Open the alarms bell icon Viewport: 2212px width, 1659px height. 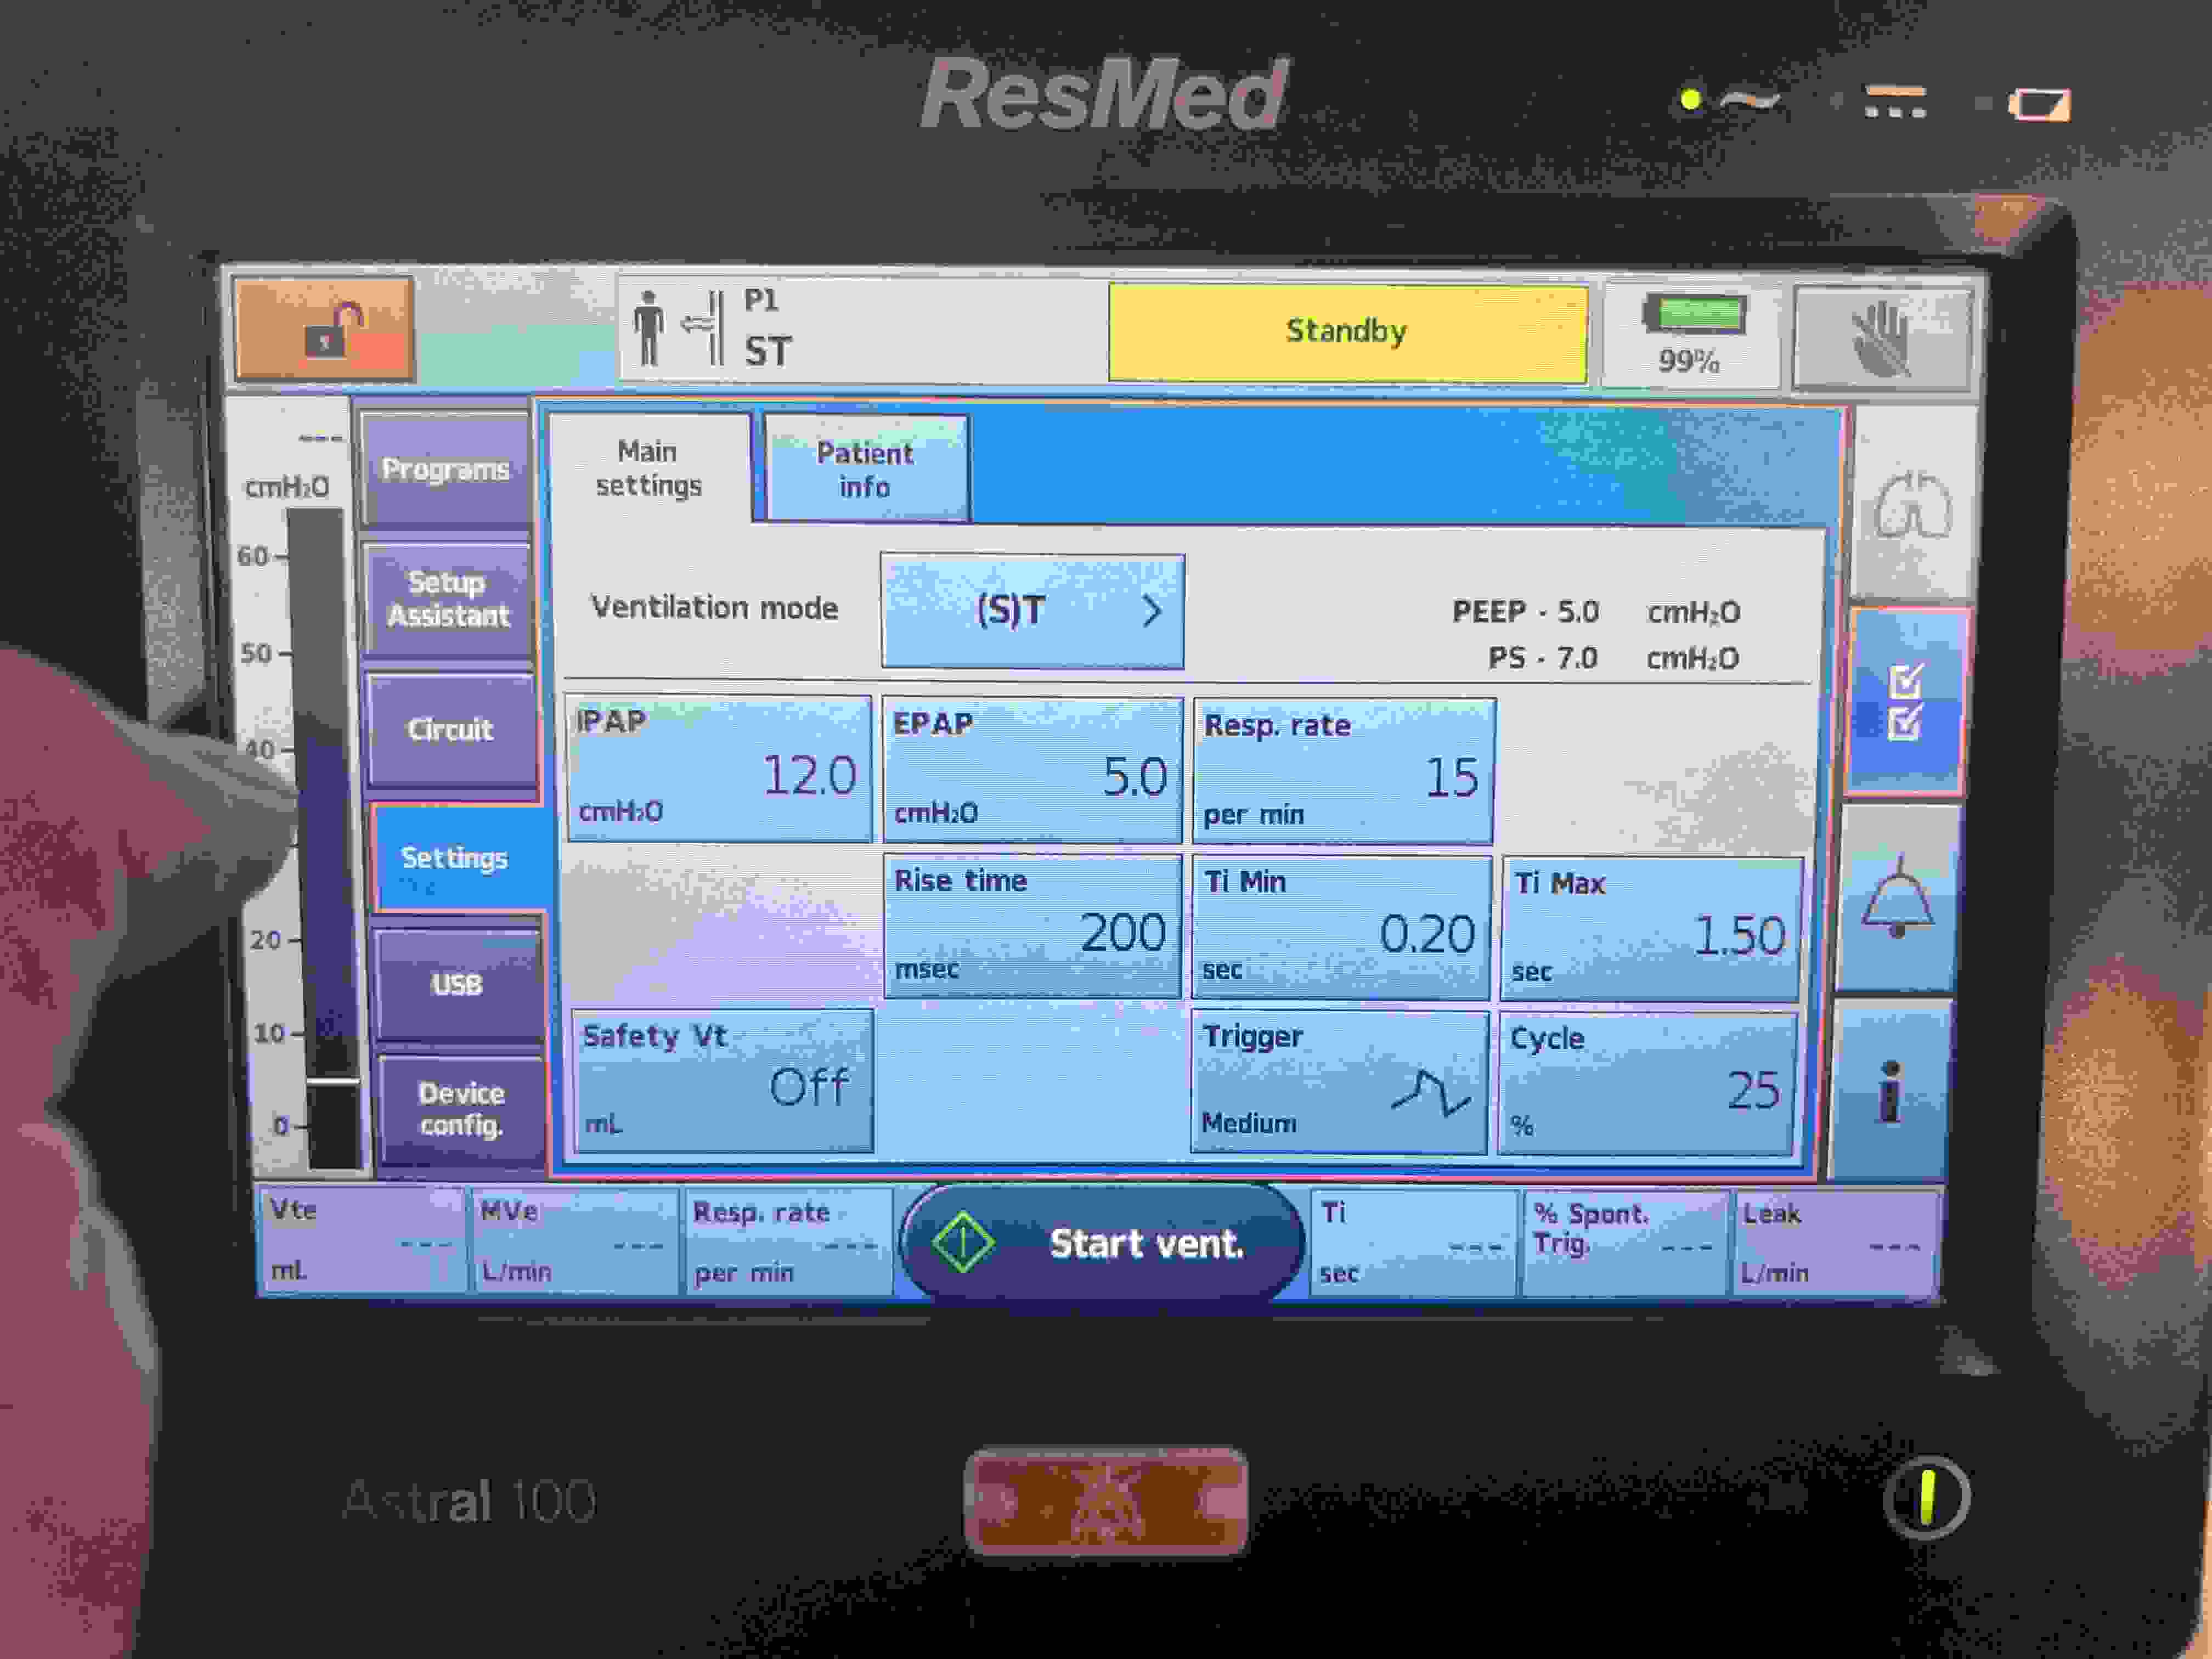(1897, 898)
